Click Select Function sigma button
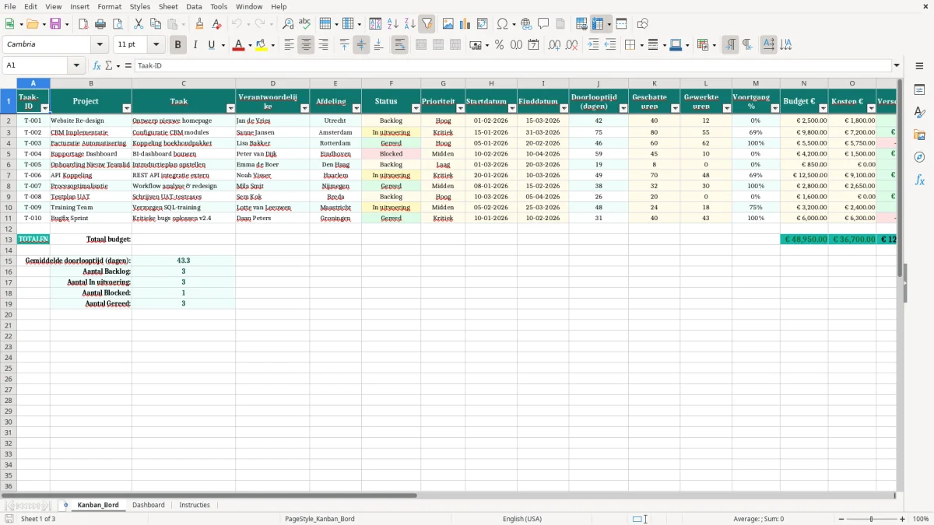The height and width of the screenshot is (525, 934). (109, 66)
